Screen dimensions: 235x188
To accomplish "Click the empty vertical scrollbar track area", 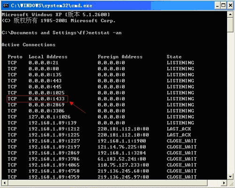I will (x=230, y=102).
